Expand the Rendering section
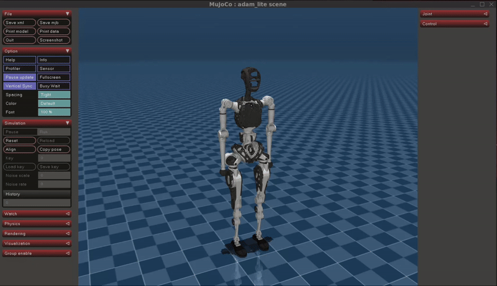 (x=37, y=233)
